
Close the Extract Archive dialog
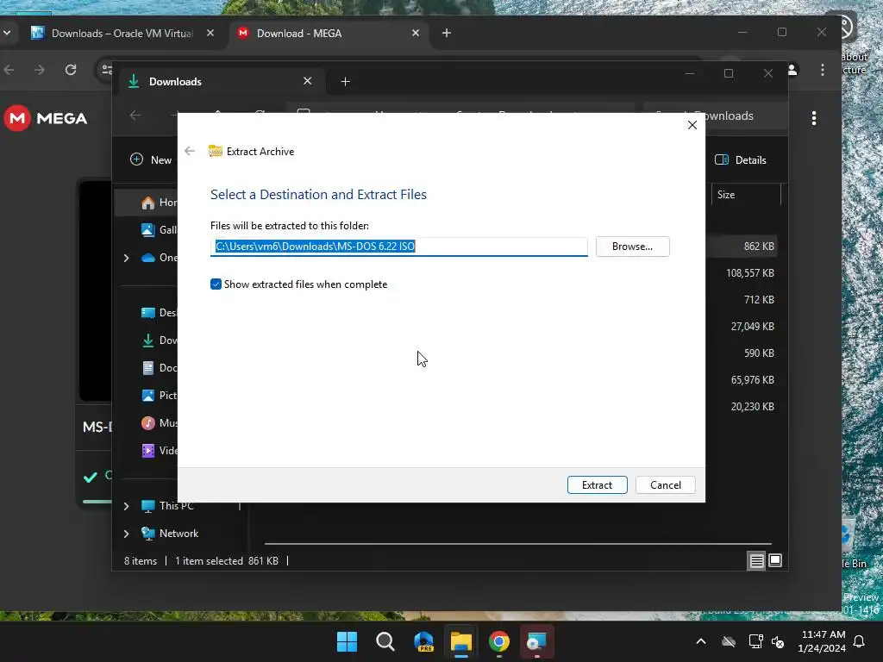[692, 125]
